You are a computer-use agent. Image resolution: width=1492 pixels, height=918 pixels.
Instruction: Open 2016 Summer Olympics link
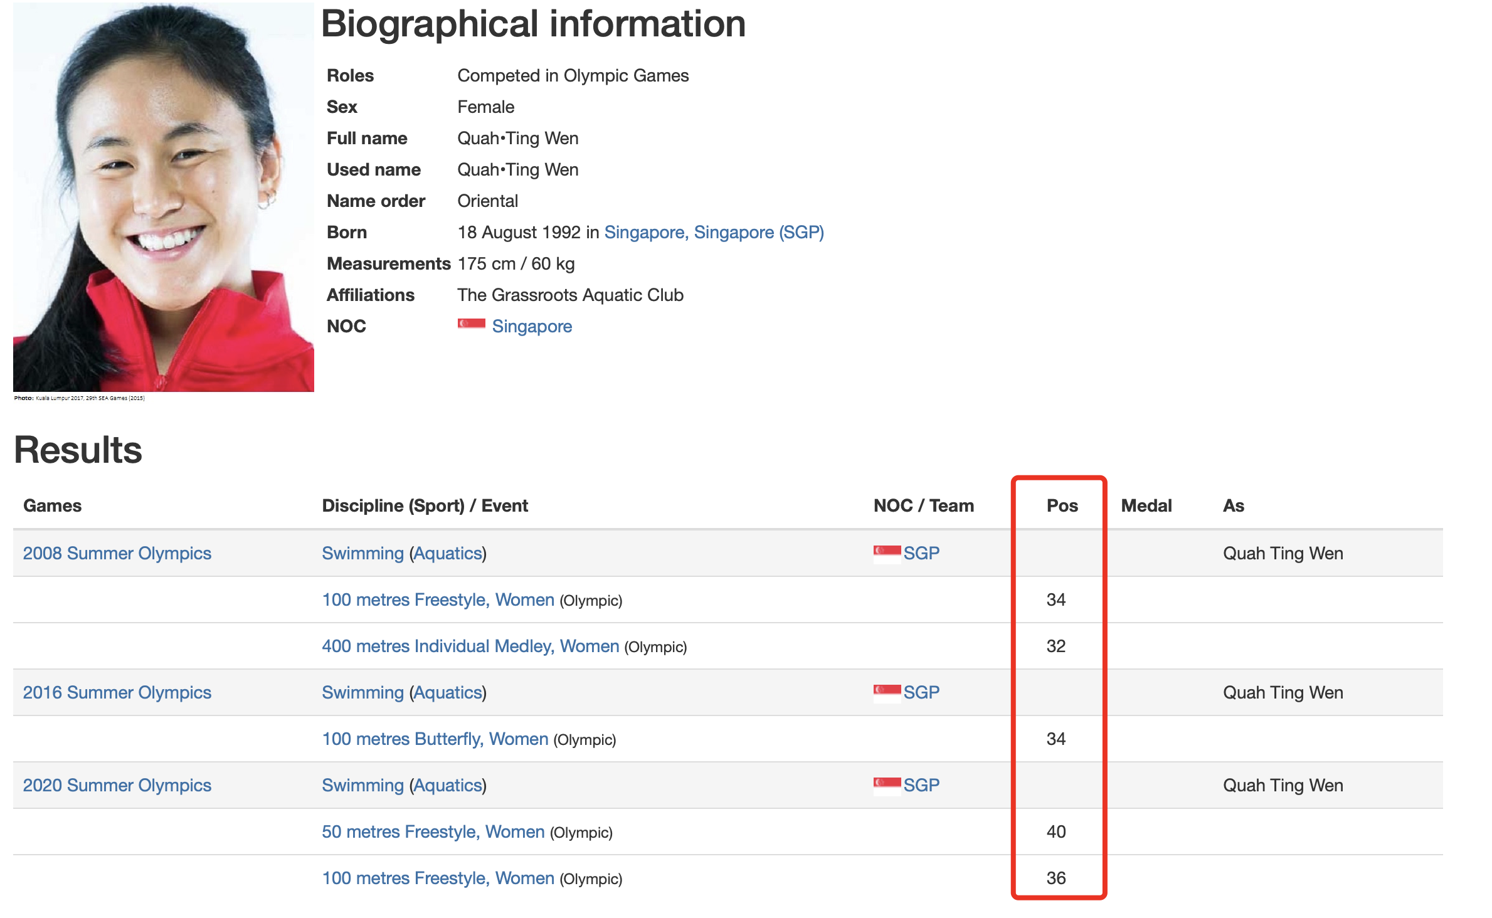117,693
